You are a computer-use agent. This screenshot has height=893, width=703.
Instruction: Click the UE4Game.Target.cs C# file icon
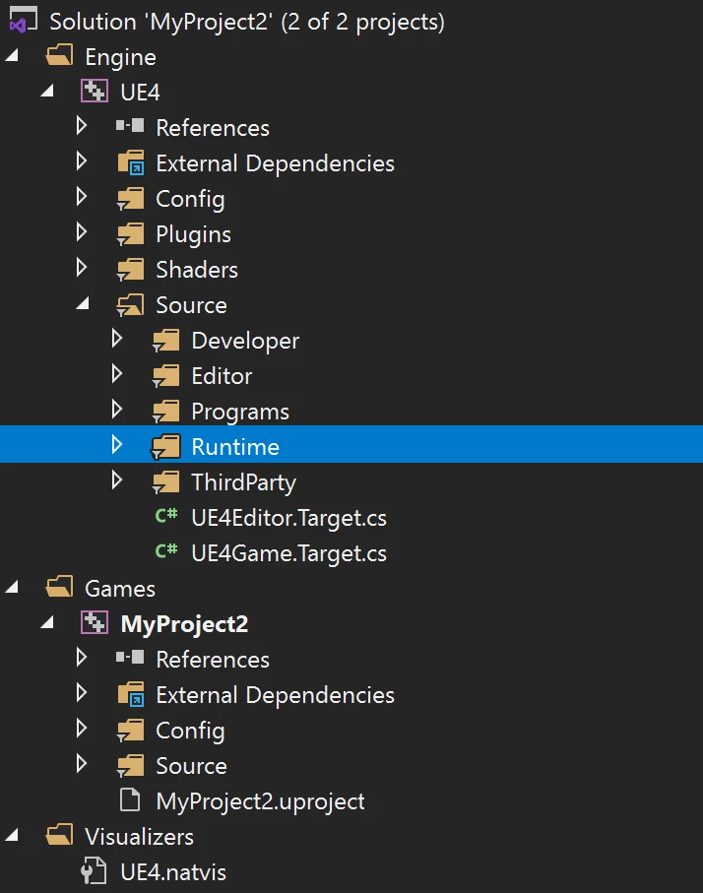click(165, 553)
